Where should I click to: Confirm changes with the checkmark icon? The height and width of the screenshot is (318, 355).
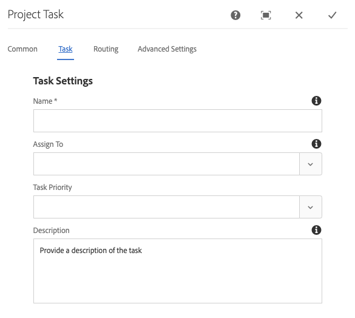click(332, 15)
